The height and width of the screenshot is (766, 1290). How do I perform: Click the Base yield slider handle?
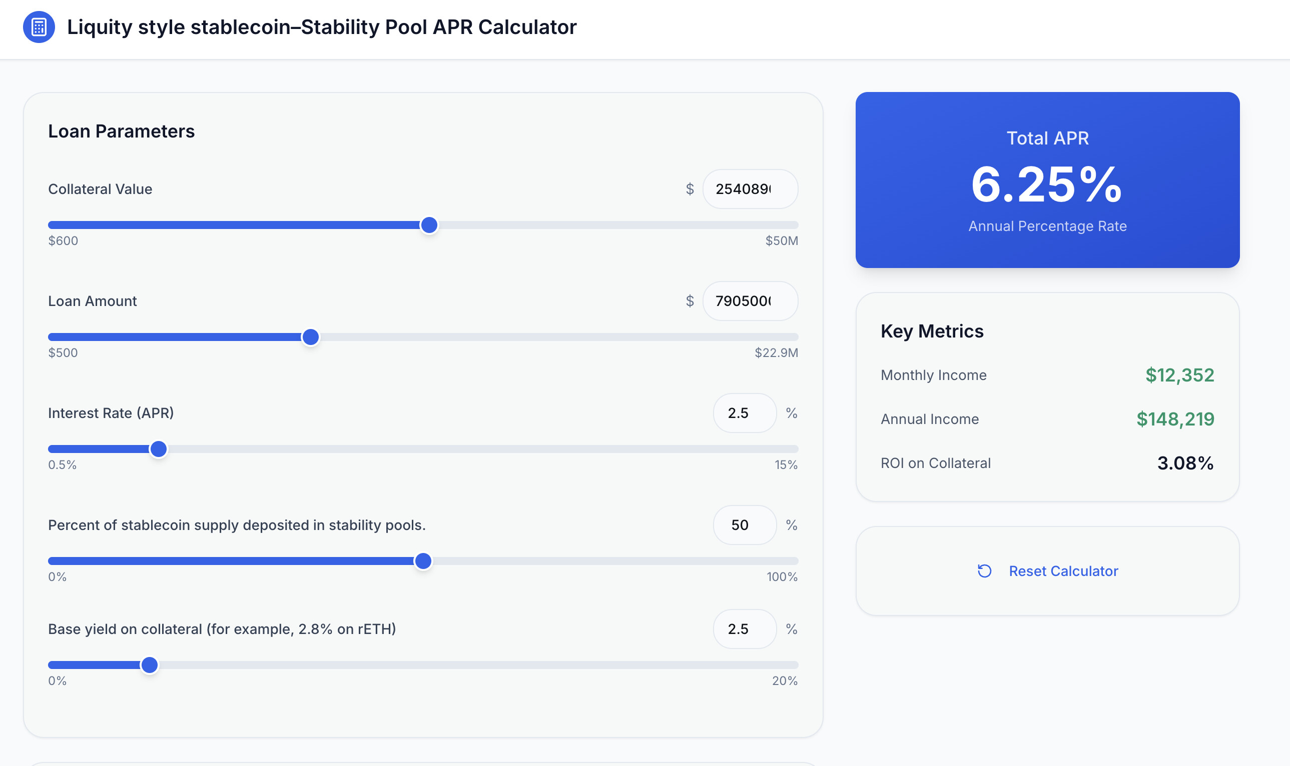pos(149,665)
